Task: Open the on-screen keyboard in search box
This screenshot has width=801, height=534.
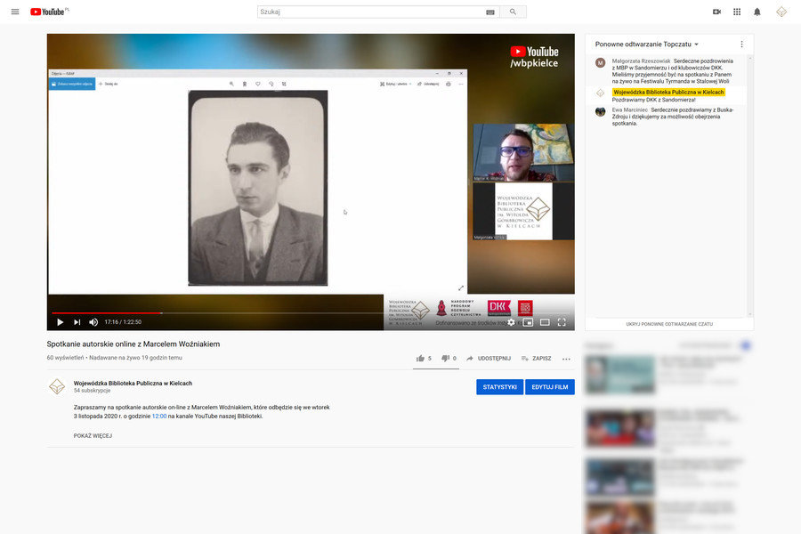Action: coord(490,12)
